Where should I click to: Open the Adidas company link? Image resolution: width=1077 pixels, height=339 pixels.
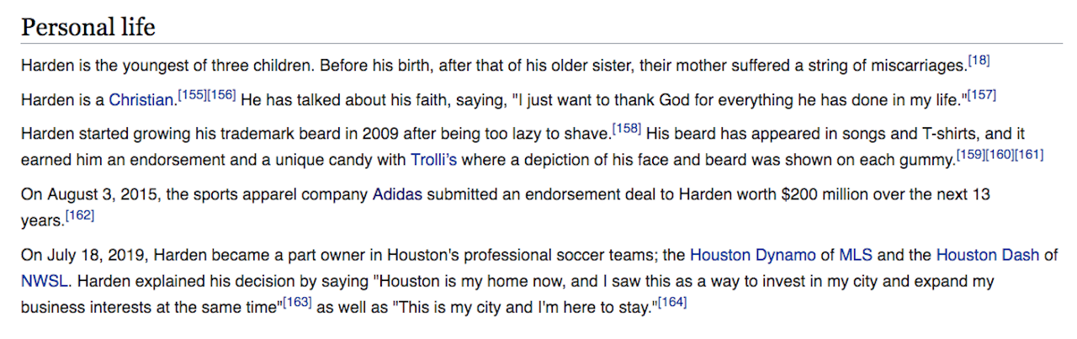397,194
